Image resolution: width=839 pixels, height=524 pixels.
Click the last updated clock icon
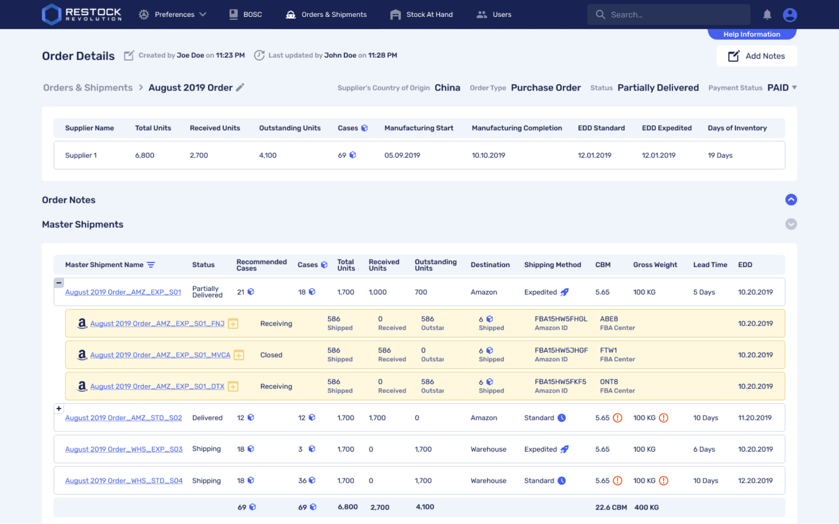pyautogui.click(x=259, y=55)
